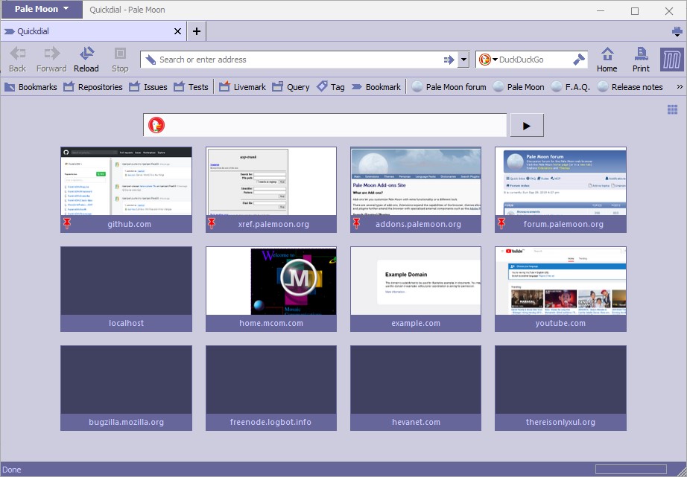Click the tile grid icon on Quickdial page
This screenshot has width=687, height=477.
tap(673, 109)
